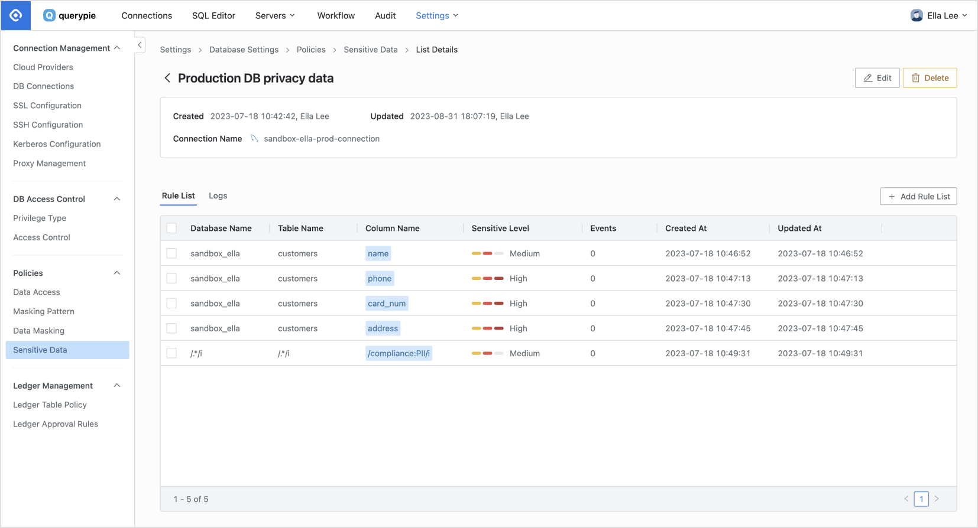Screen dimensions: 978x528
Task: Click the /compliance:PII/i column tag
Action: pos(399,353)
